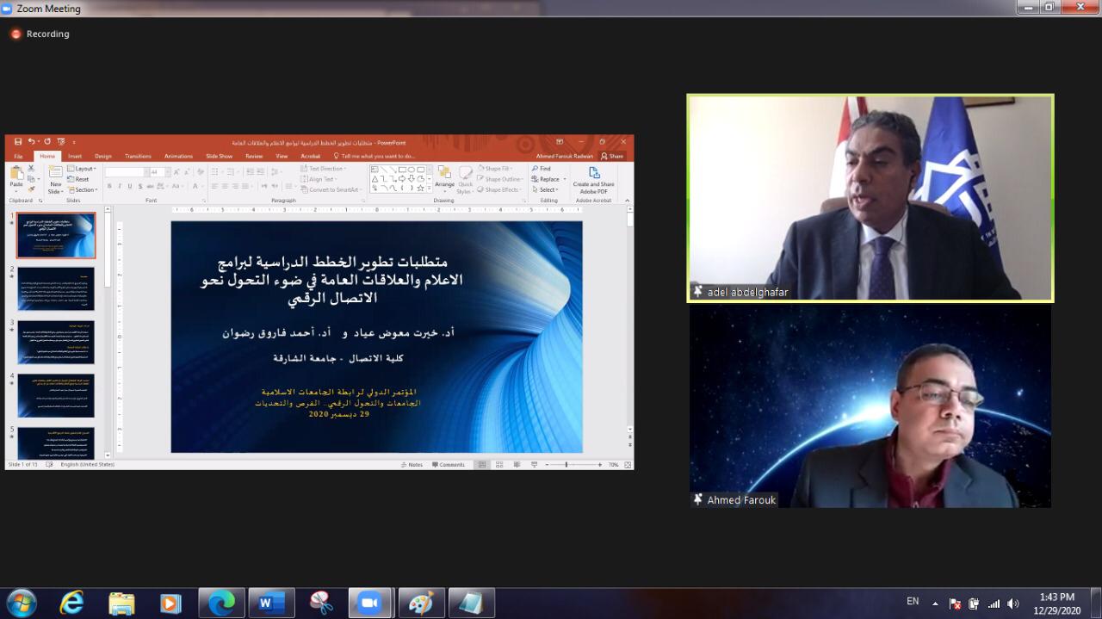
Task: Switch to the View tab
Action: click(x=282, y=156)
